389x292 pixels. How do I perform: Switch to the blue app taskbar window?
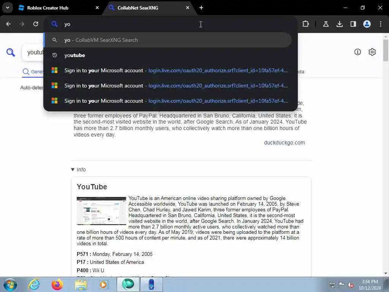(152, 284)
